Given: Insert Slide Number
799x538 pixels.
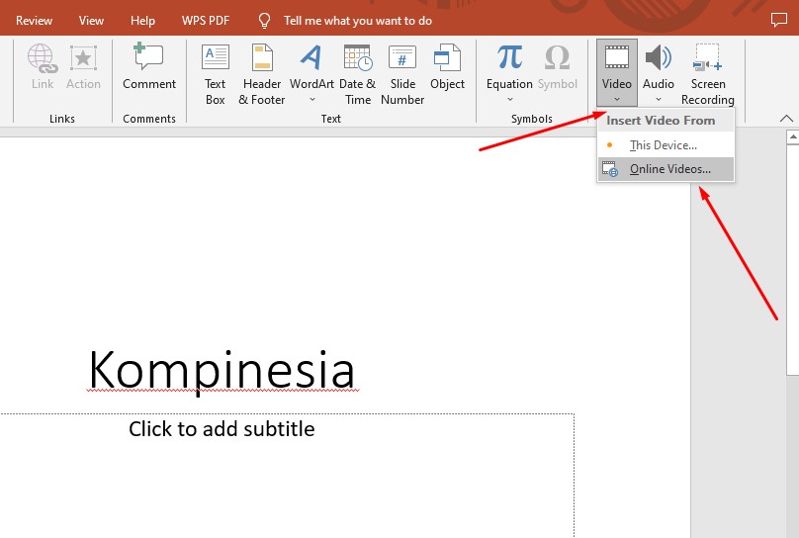Looking at the screenshot, I should pos(402,73).
